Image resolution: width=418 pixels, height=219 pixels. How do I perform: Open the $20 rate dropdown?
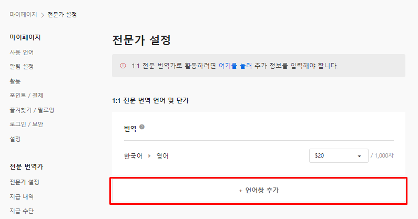[339, 155]
